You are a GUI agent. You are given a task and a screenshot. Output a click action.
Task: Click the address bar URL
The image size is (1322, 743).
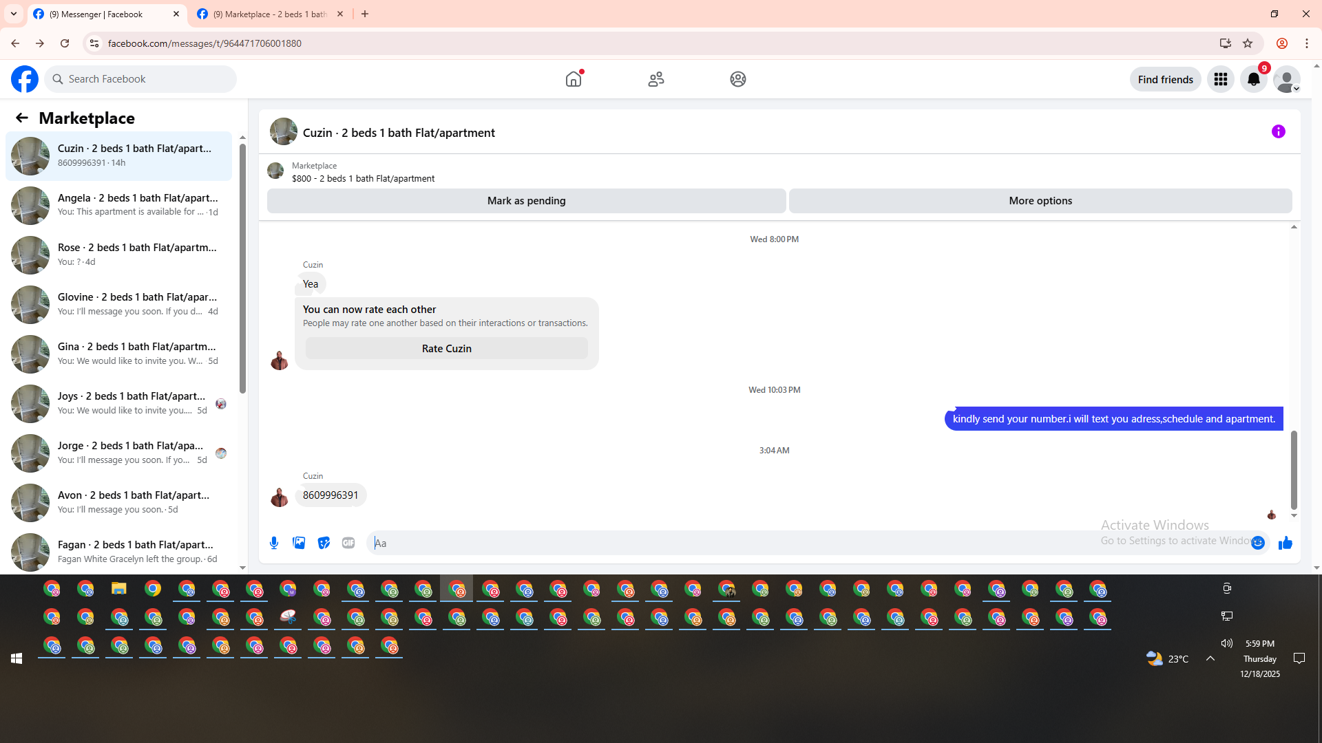pyautogui.click(x=204, y=43)
